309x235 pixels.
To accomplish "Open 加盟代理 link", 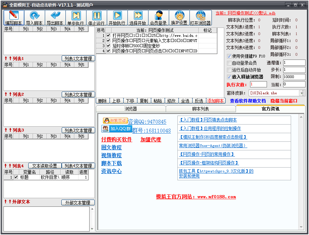I will tap(151, 140).
